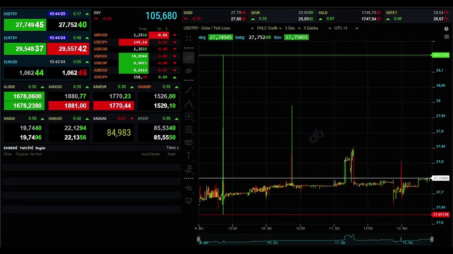
Task: Select the EURUSD instrument label
Action: pos(11,62)
